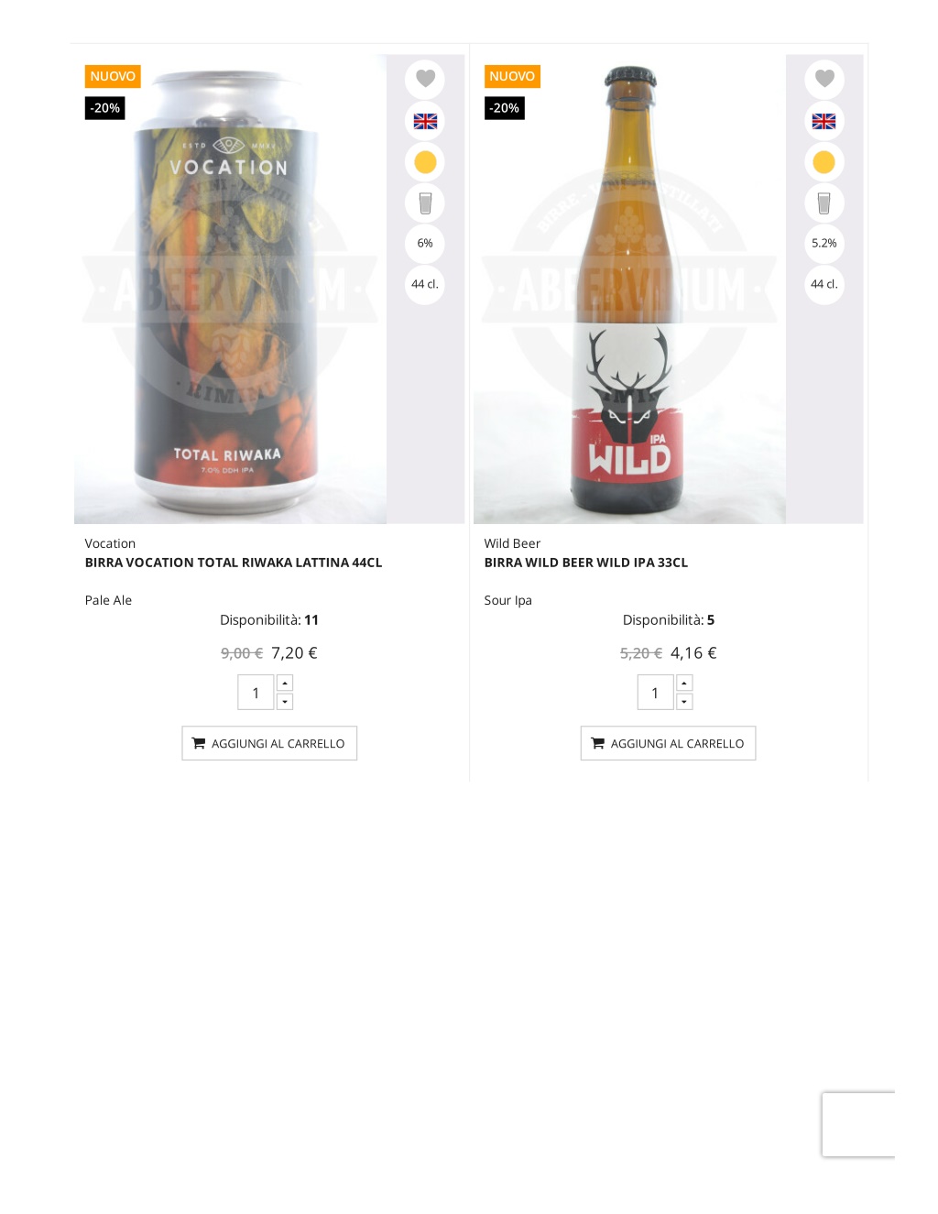This screenshot has height=1214, width=938.
Task: Click 5.2% alcohol badge on Wild IPA
Action: pos(824,244)
